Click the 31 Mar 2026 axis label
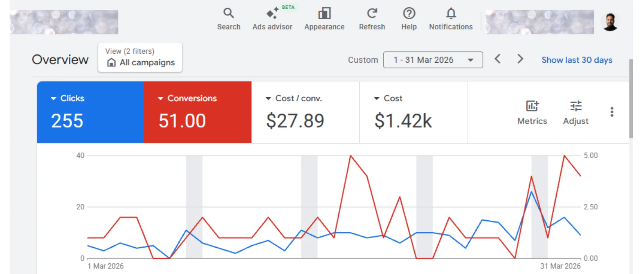This screenshot has width=642, height=274. pyautogui.click(x=560, y=266)
